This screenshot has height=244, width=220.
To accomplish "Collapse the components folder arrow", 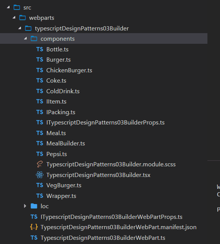I will [x=26, y=38].
